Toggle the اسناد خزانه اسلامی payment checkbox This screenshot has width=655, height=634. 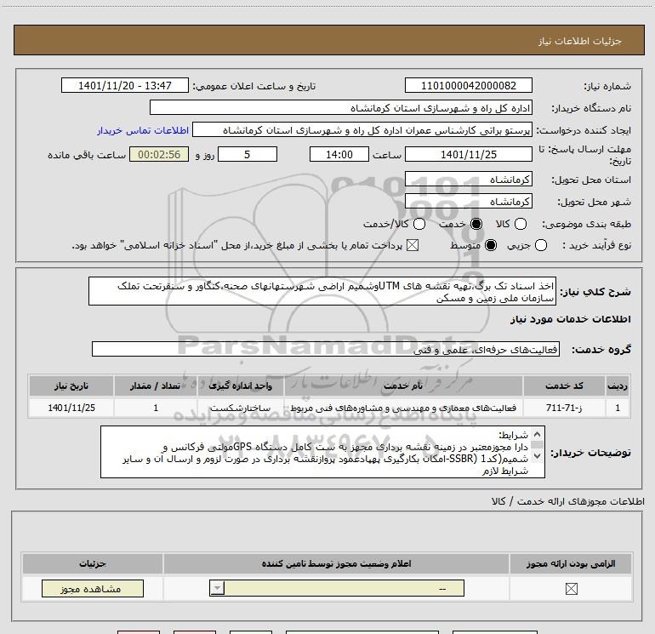413,245
